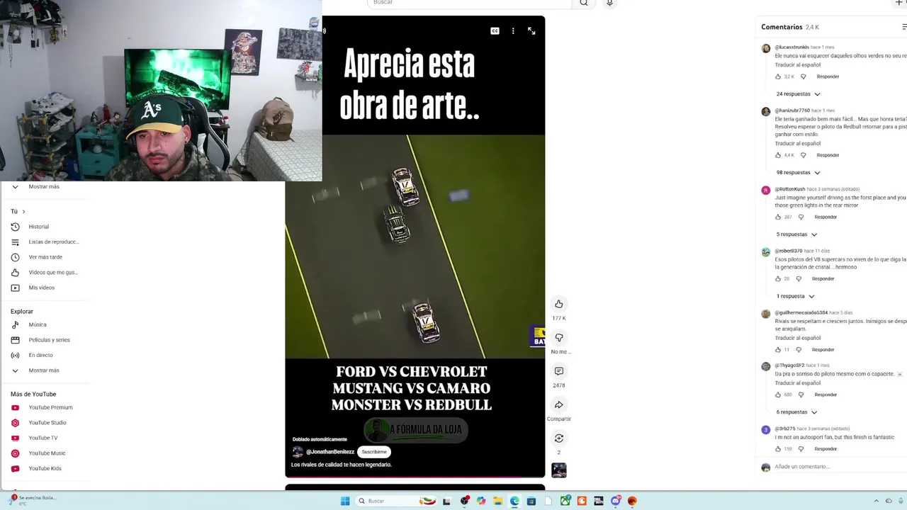Like the @hanizubr7760 comment
The height and width of the screenshot is (510, 907).
click(x=778, y=155)
